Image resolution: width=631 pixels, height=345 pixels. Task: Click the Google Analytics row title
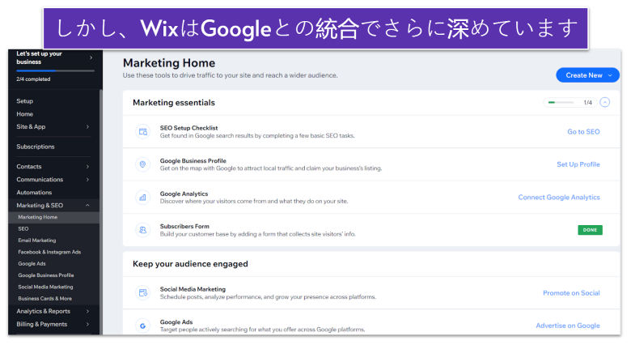coord(184,194)
